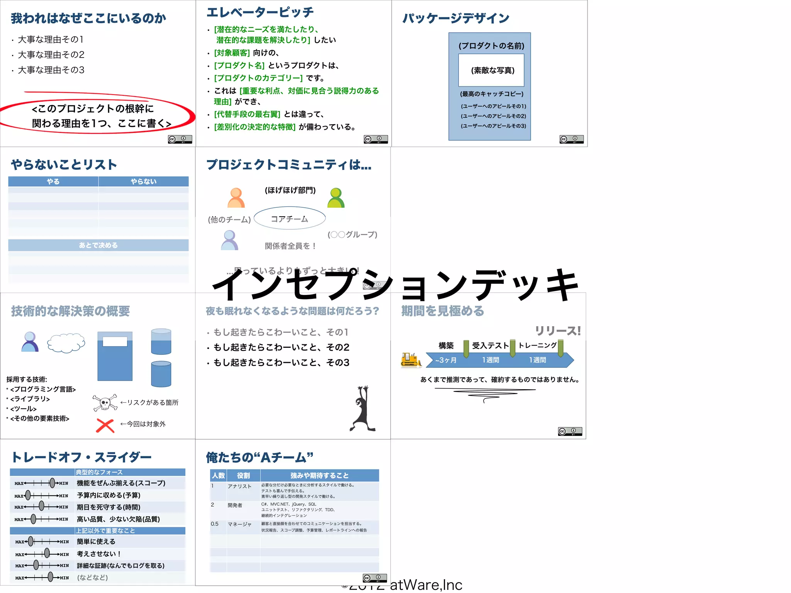Click the 簡単に使える slider row label

(96, 542)
